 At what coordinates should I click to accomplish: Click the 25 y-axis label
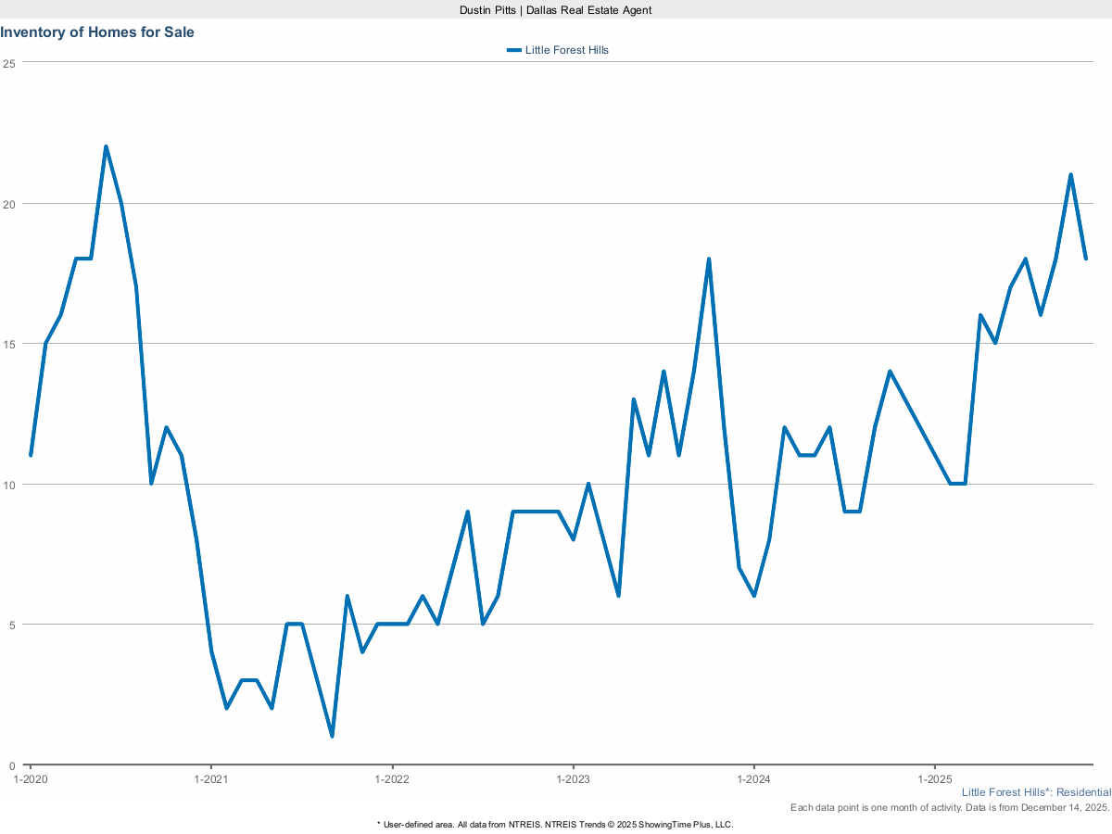[9, 63]
